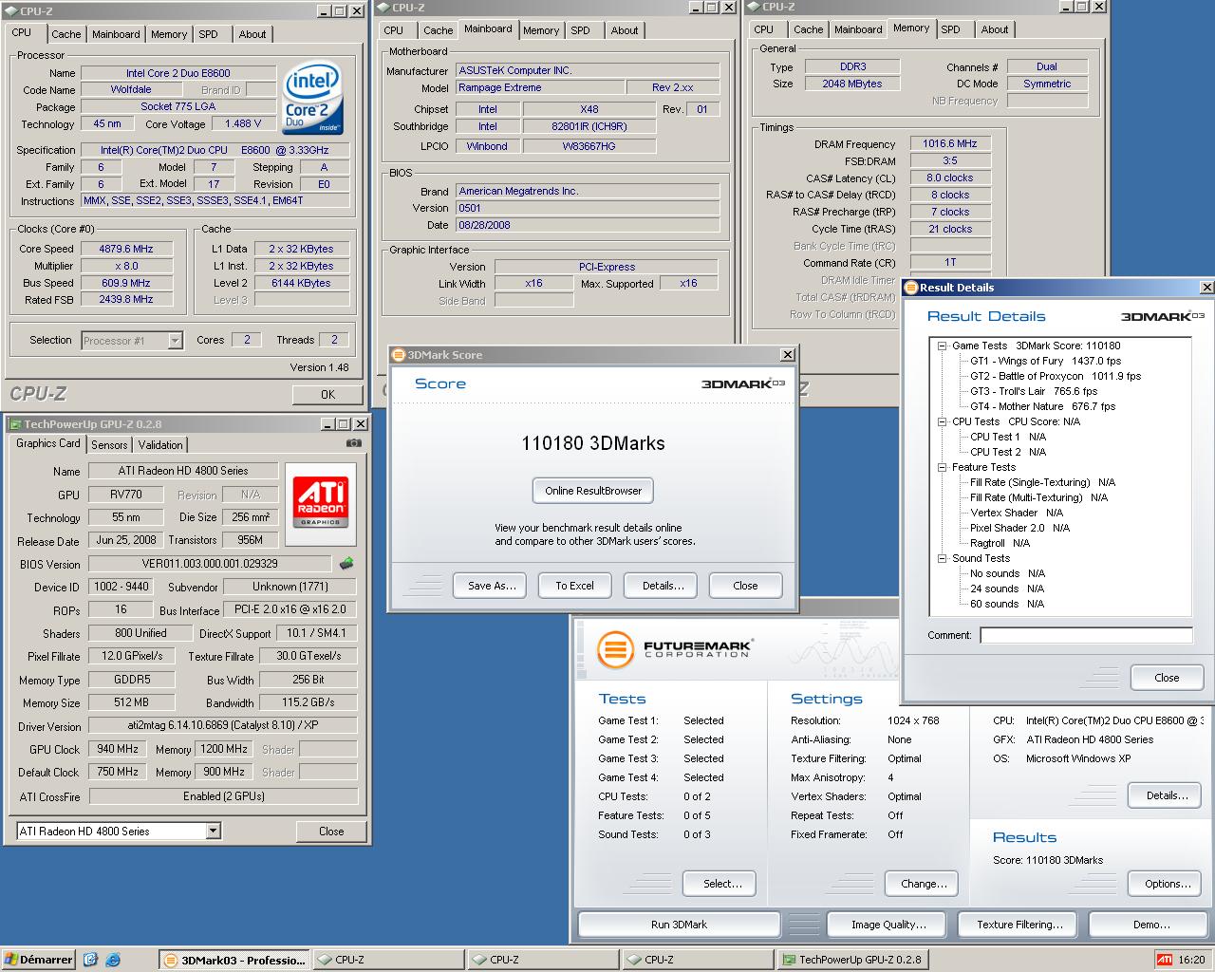1215x972 pixels.
Task: Click the Texture Filtering button
Action: click(x=1019, y=925)
